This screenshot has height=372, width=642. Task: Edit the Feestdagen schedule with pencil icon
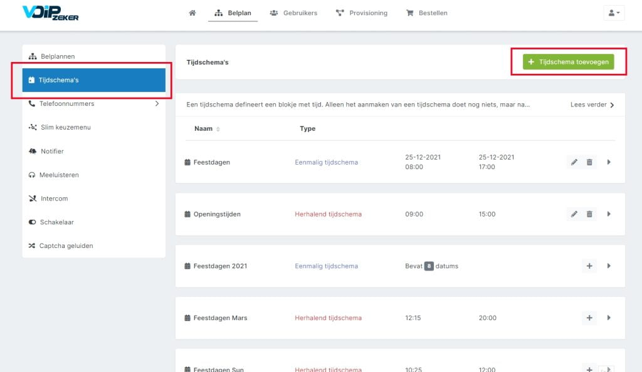pyautogui.click(x=574, y=162)
